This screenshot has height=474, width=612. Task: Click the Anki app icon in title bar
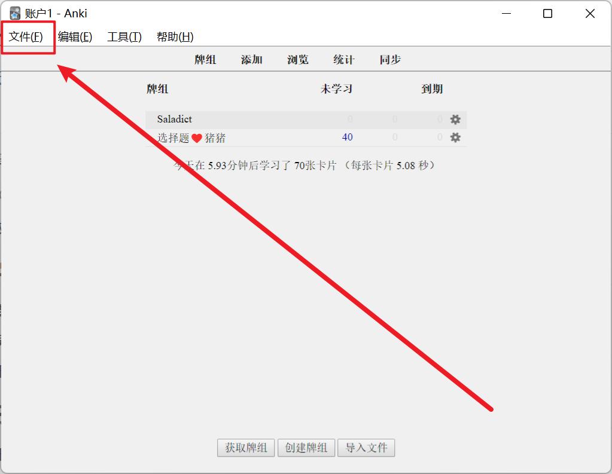click(16, 14)
